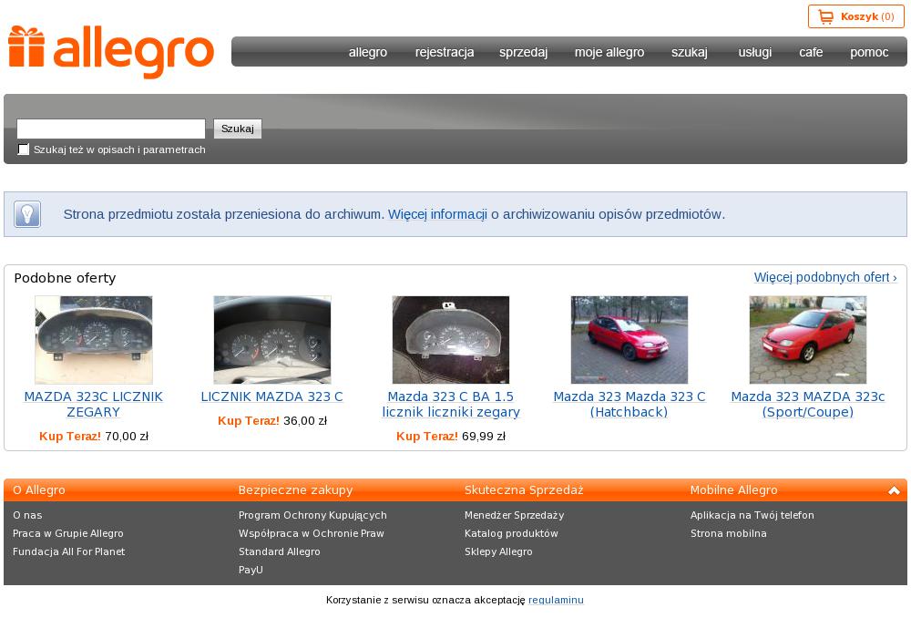Click the Podobne oferty heading
The image size is (911, 618).
65,278
